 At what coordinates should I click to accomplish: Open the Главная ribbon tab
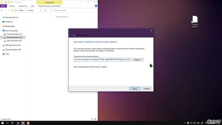click(12, 6)
